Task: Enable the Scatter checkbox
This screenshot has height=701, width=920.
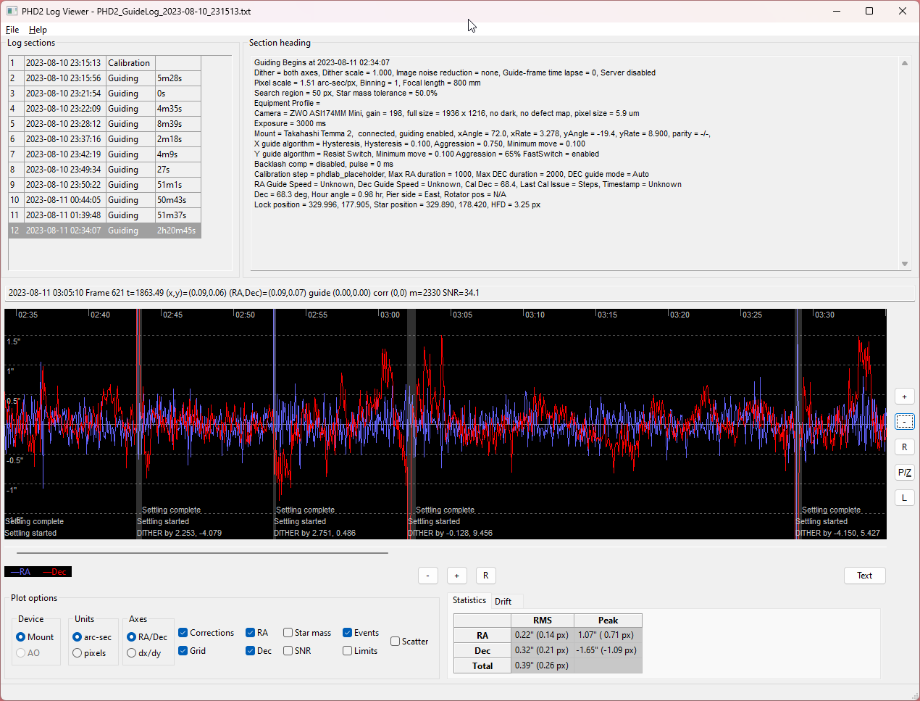Action: (396, 642)
